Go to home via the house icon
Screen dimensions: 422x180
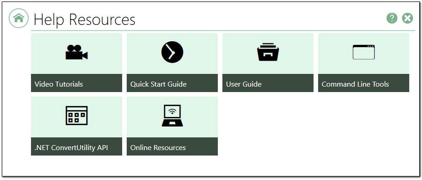pyautogui.click(x=19, y=18)
